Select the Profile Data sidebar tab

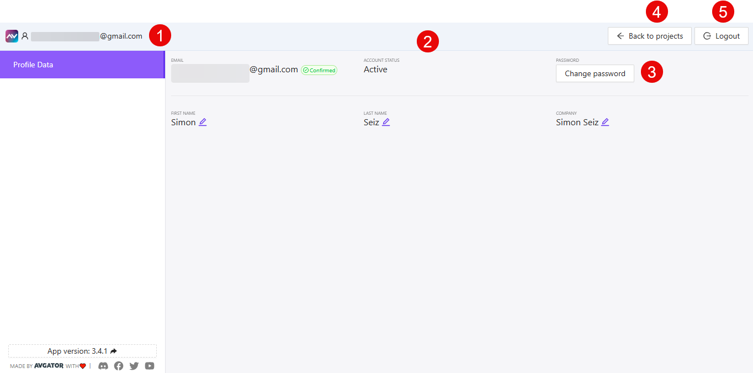point(33,65)
